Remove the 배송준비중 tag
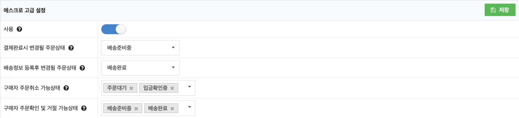This screenshot has width=519, height=118. coord(136,109)
